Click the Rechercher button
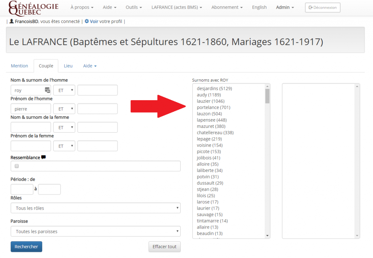Screen dimensions: 373x258 (x=26, y=247)
